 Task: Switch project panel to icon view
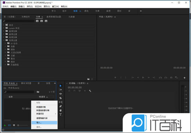13,125
